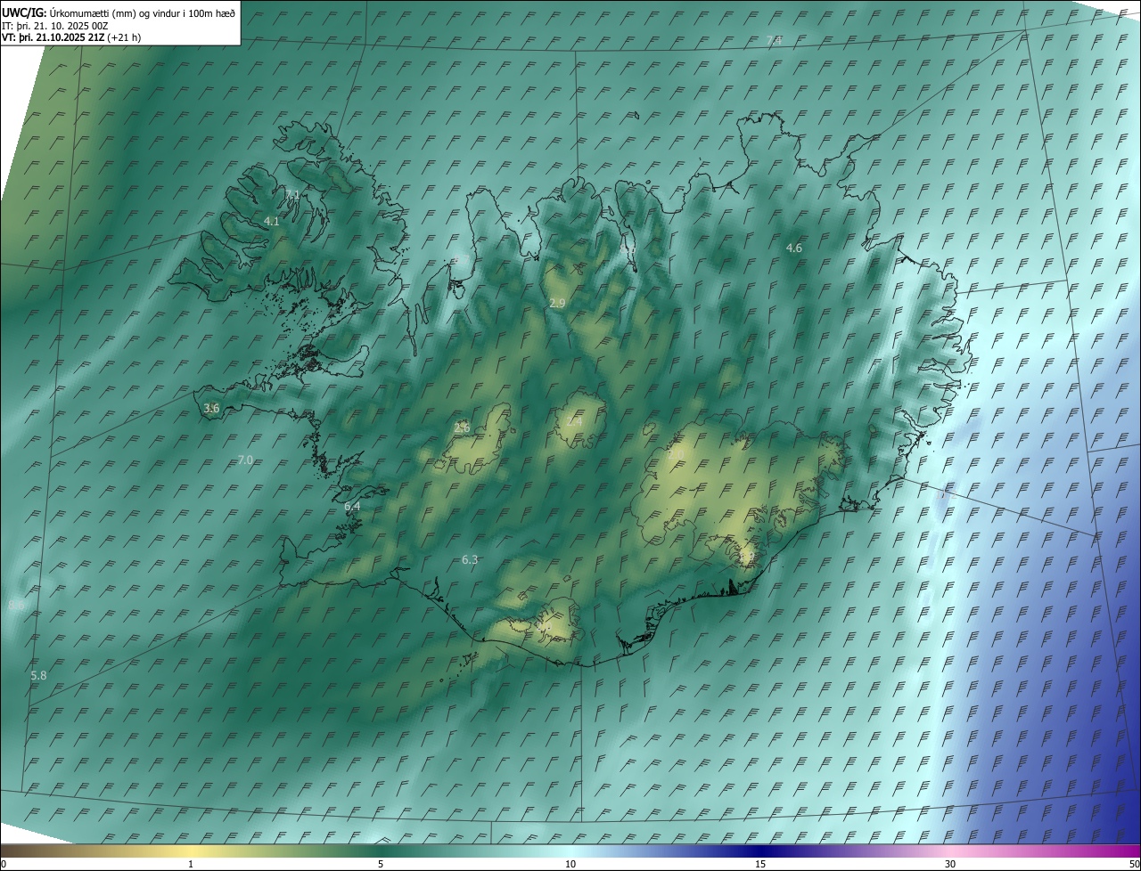
Task: Click the 5.8 value in the southwest ocean
Action: coord(38,675)
